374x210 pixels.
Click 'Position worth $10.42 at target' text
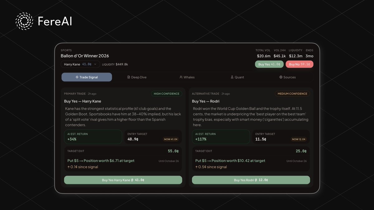pyautogui.click(x=238, y=161)
